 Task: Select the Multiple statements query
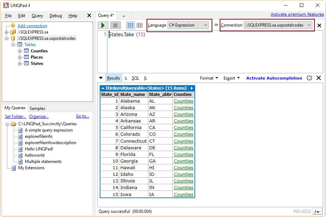click(43, 162)
